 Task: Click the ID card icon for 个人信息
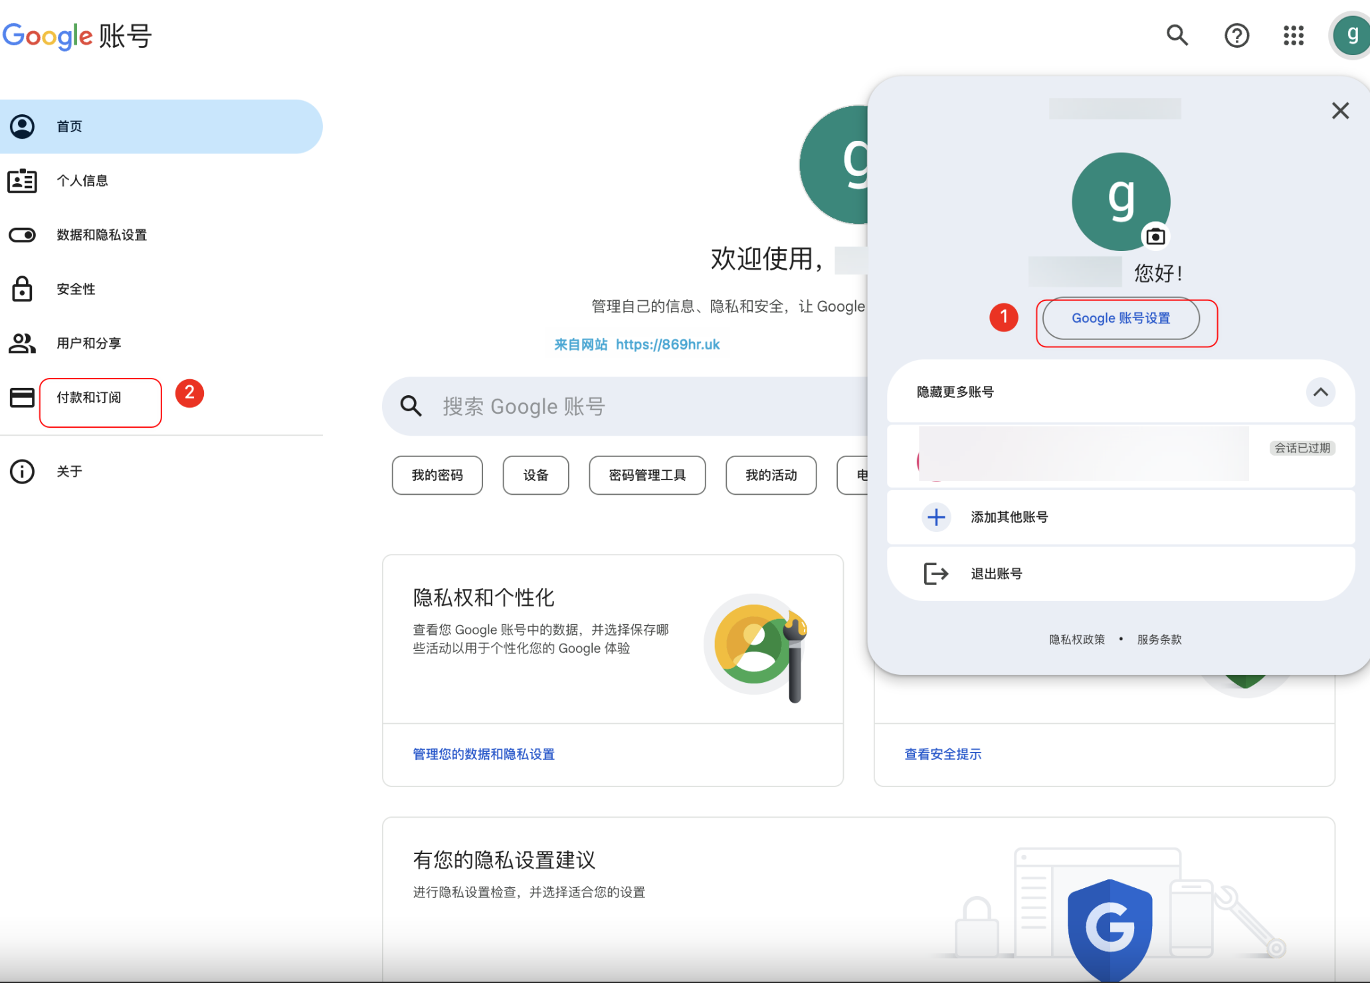(22, 181)
